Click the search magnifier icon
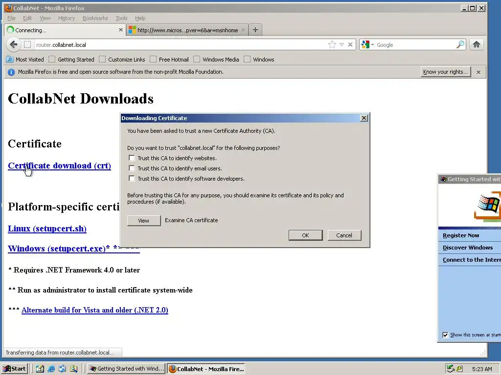 460,44
